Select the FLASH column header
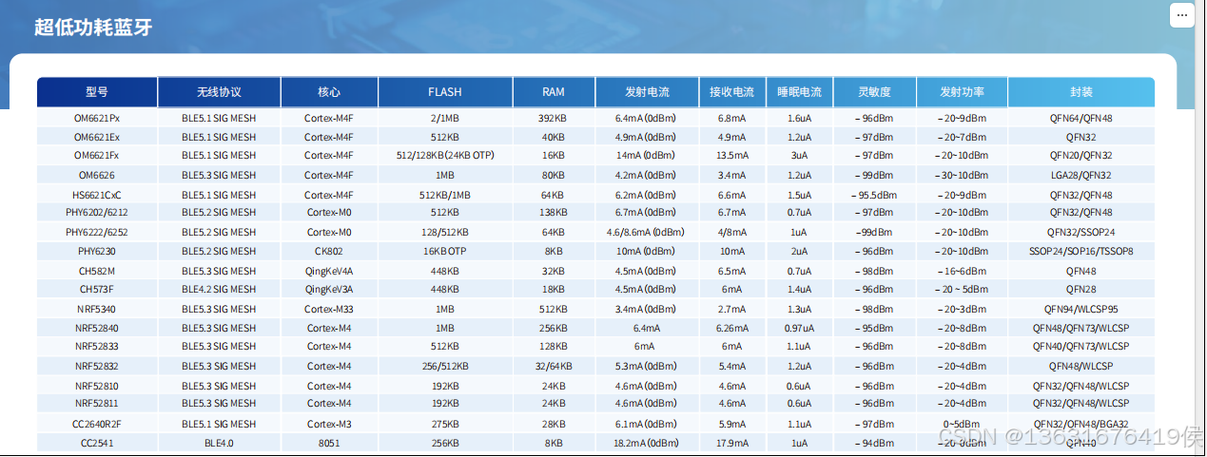1207x457 pixels. coord(445,92)
